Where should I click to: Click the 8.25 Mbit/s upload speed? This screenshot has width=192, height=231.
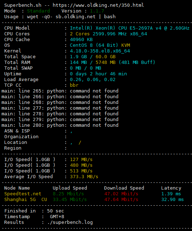coord(68,194)
